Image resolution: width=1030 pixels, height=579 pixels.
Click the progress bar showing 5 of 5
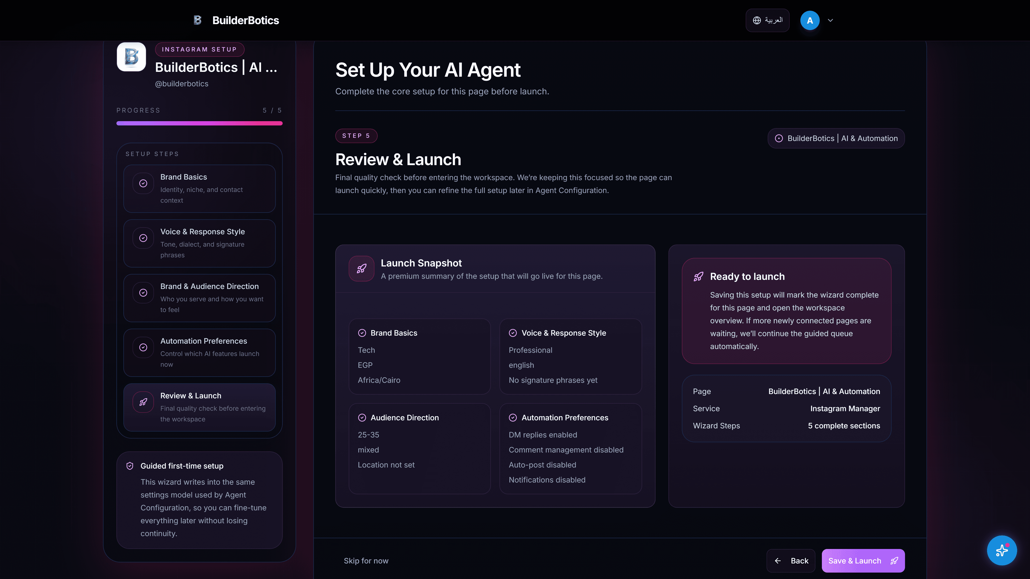(x=199, y=123)
